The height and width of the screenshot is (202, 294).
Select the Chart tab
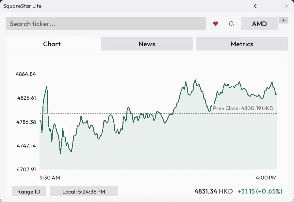[x=52, y=44]
